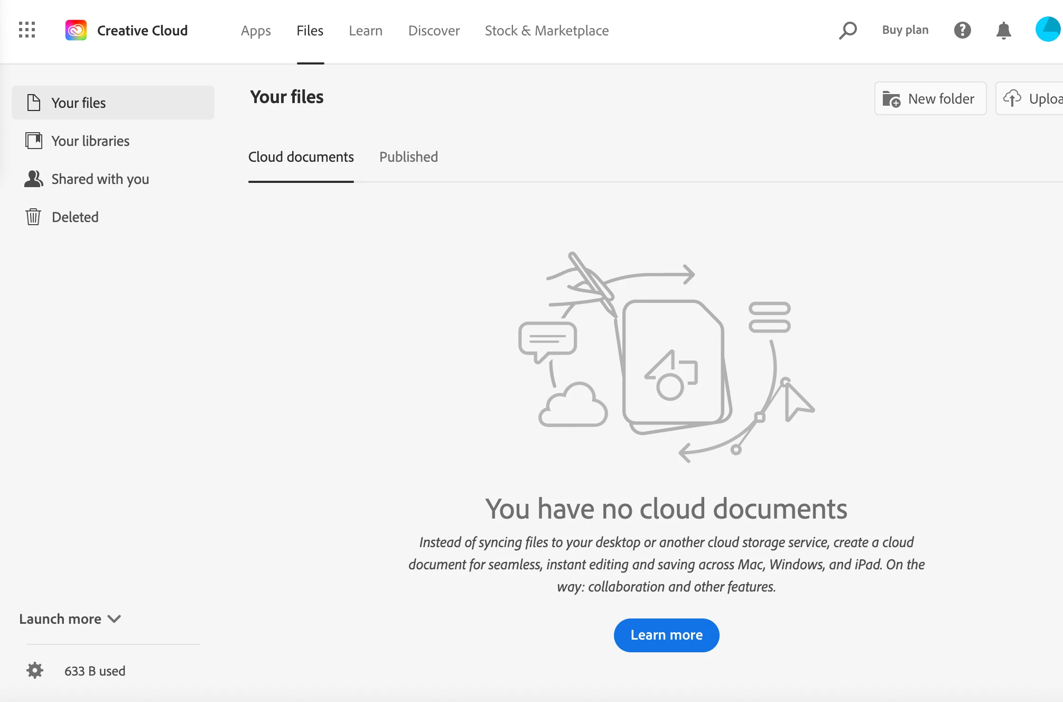
Task: Expand the Launch more chevron
Action: (x=114, y=619)
